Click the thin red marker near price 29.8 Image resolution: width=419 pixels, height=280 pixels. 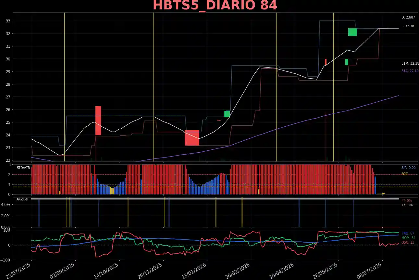[326, 62]
